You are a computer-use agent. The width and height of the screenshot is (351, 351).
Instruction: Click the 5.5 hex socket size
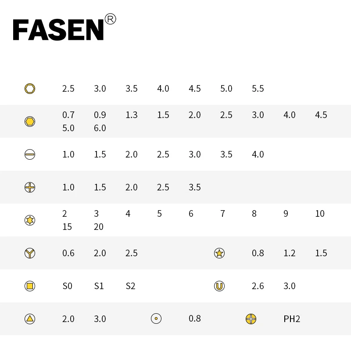258,89
